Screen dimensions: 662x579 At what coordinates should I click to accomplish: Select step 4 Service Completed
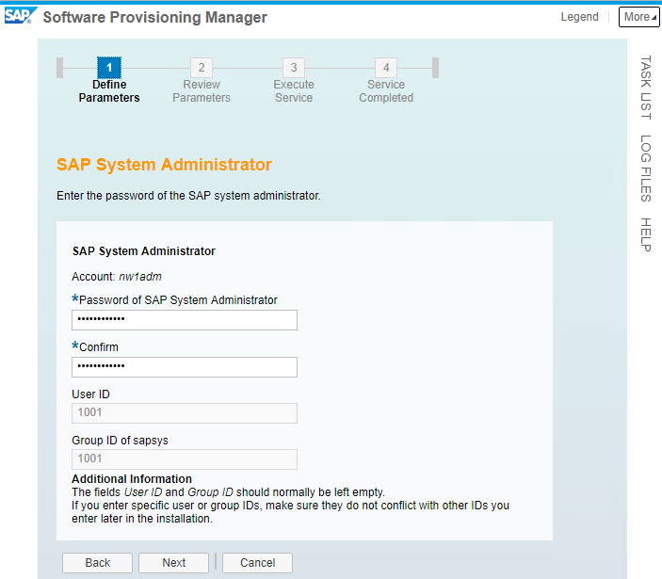tap(386, 81)
